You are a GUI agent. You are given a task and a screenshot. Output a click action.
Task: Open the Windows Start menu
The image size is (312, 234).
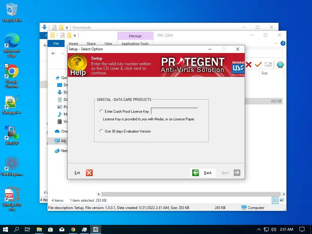5,229
